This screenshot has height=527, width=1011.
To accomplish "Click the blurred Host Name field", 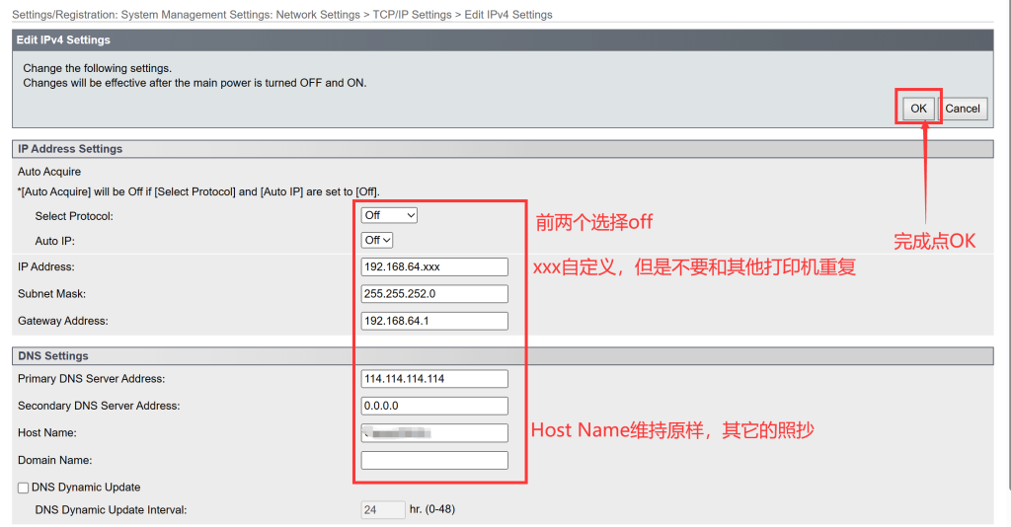I will pyautogui.click(x=434, y=433).
